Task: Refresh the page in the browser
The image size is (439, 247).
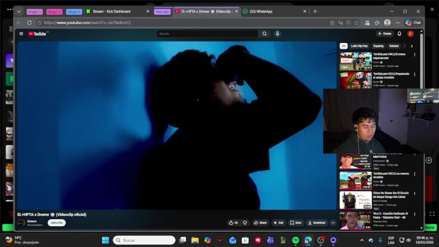Action: [x=29, y=23]
